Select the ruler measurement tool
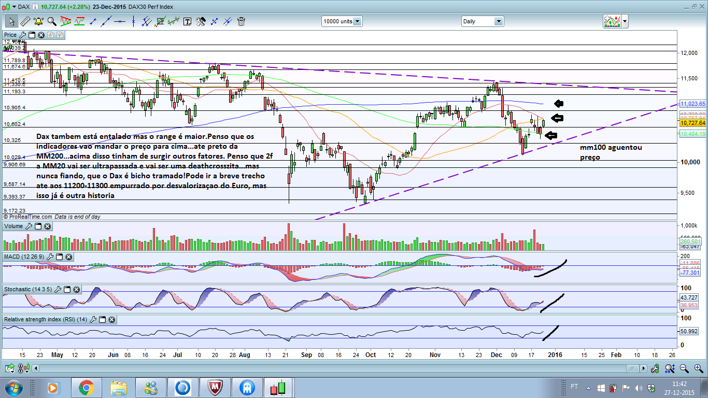Image resolution: width=708 pixels, height=398 pixels. [x=24, y=21]
